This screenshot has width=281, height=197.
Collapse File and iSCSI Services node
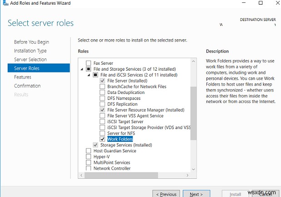click(x=90, y=75)
